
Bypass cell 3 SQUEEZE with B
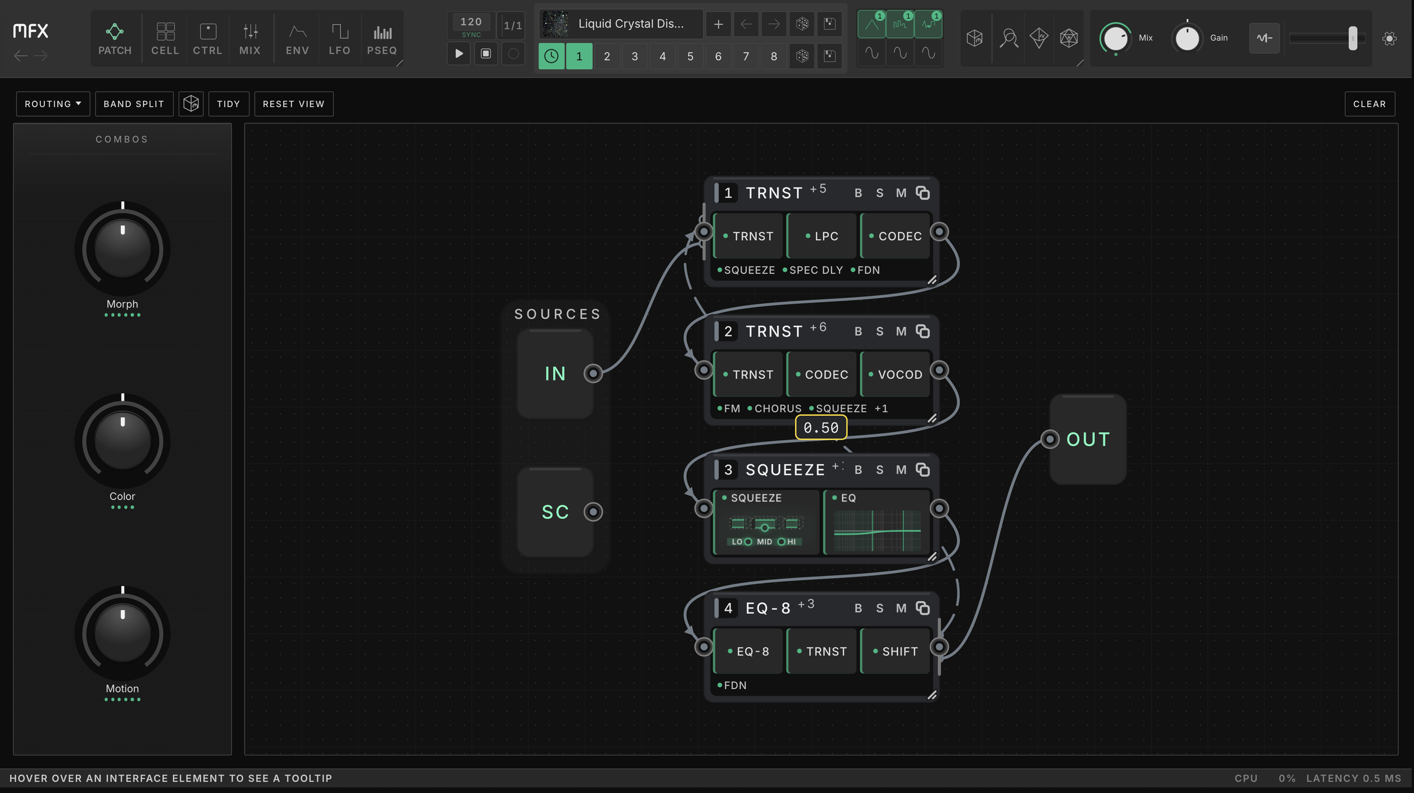[x=859, y=470]
